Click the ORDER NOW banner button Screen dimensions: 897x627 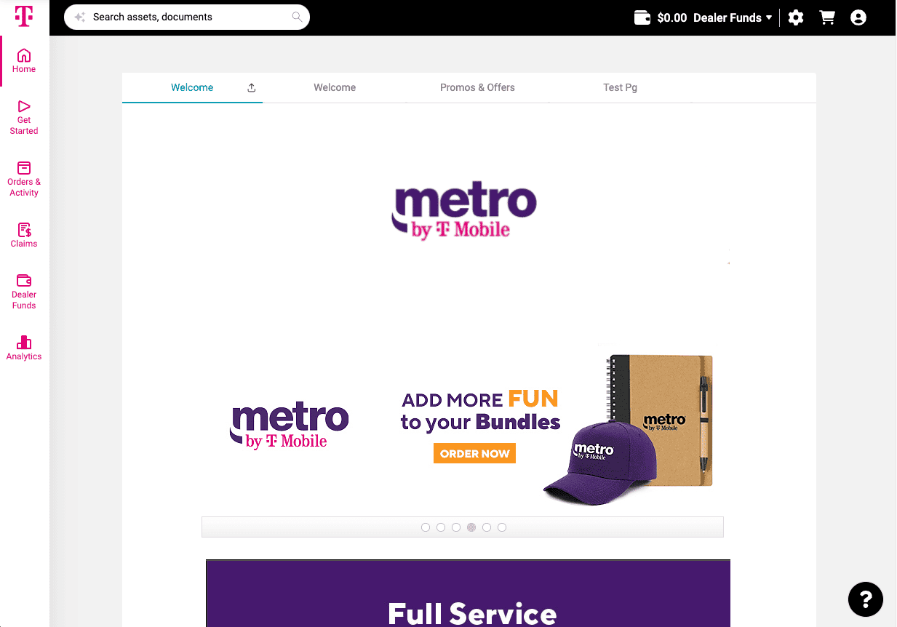coord(474,453)
